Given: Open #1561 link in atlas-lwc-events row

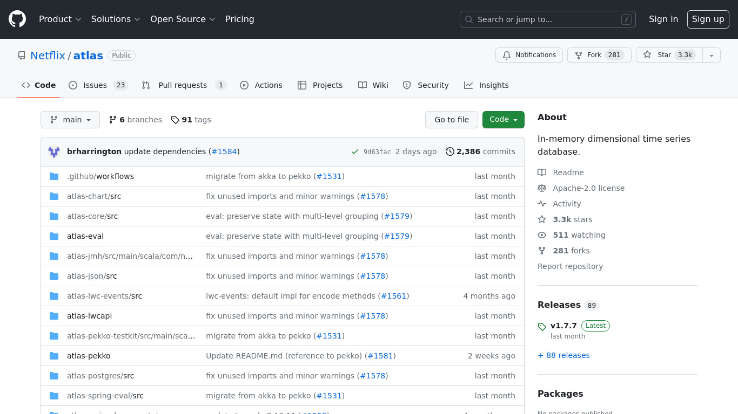Looking at the screenshot, I should pyautogui.click(x=393, y=296).
